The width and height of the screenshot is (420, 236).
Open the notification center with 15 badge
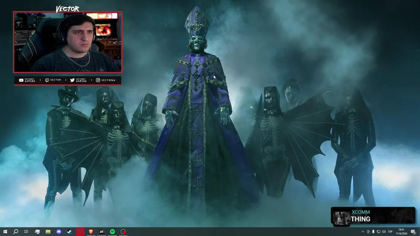[413, 232]
